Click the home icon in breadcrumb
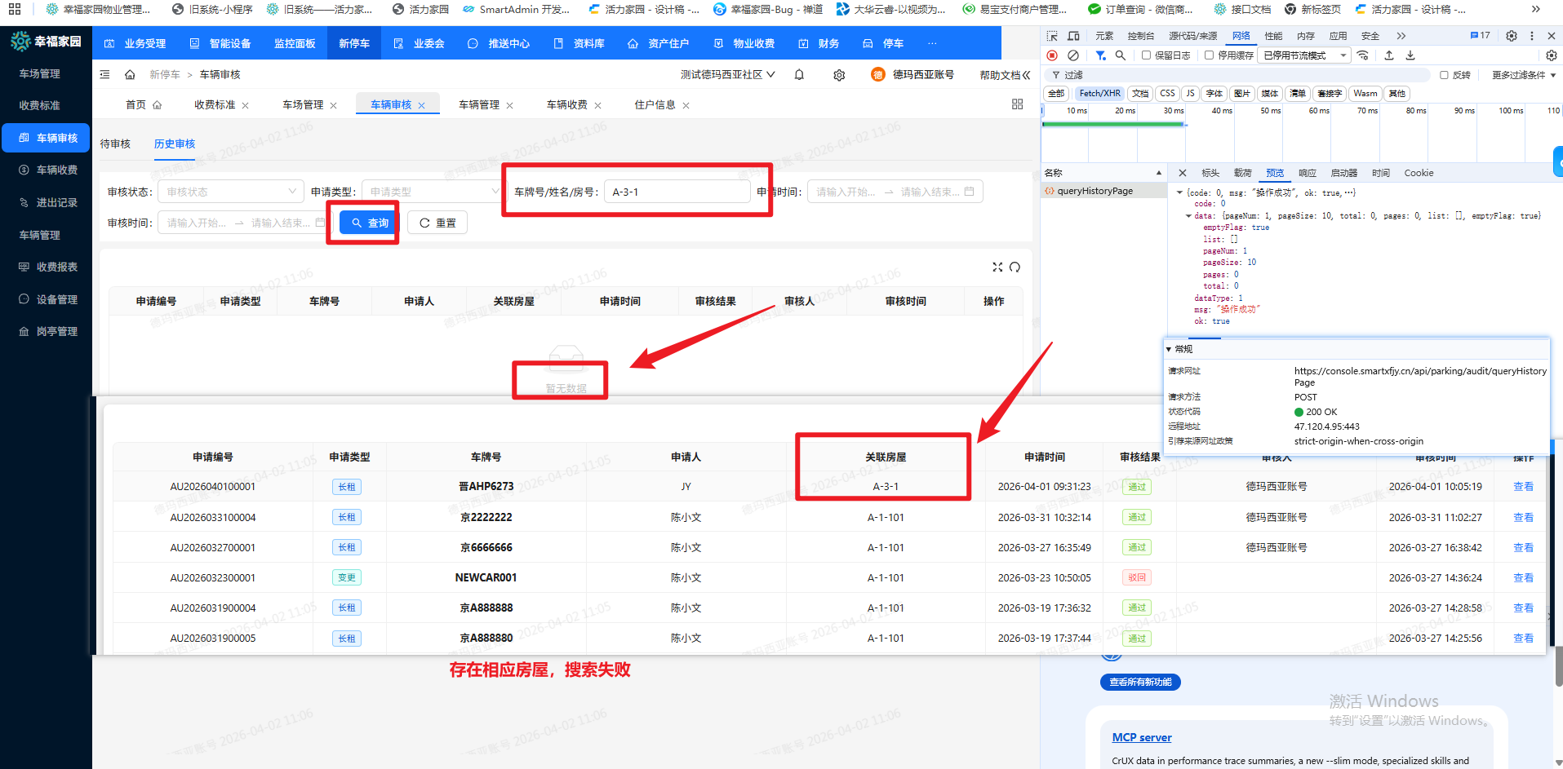Viewport: 1563px width, 769px height. (130, 75)
